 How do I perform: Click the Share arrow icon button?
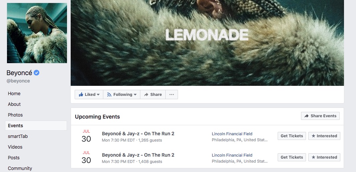pos(153,95)
